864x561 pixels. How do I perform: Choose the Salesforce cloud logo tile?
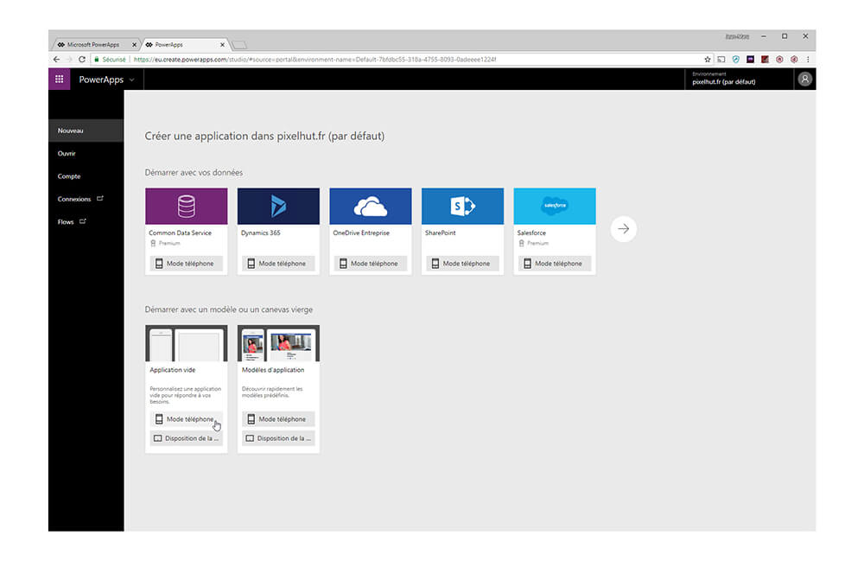pyautogui.click(x=555, y=206)
